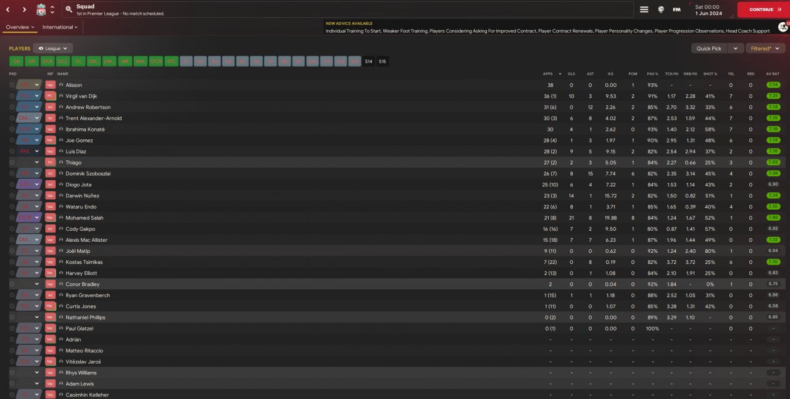Go back with the left arrow

(x=8, y=10)
